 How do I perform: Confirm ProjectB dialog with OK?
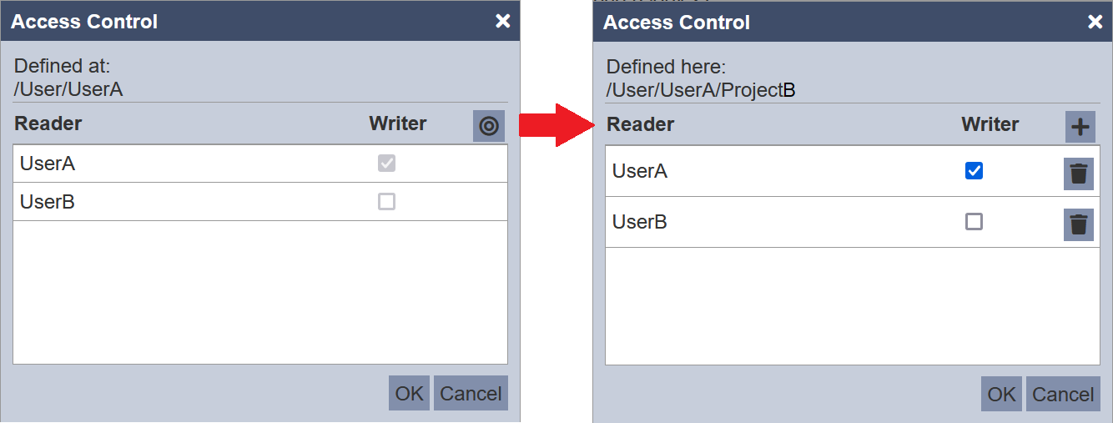[1001, 394]
